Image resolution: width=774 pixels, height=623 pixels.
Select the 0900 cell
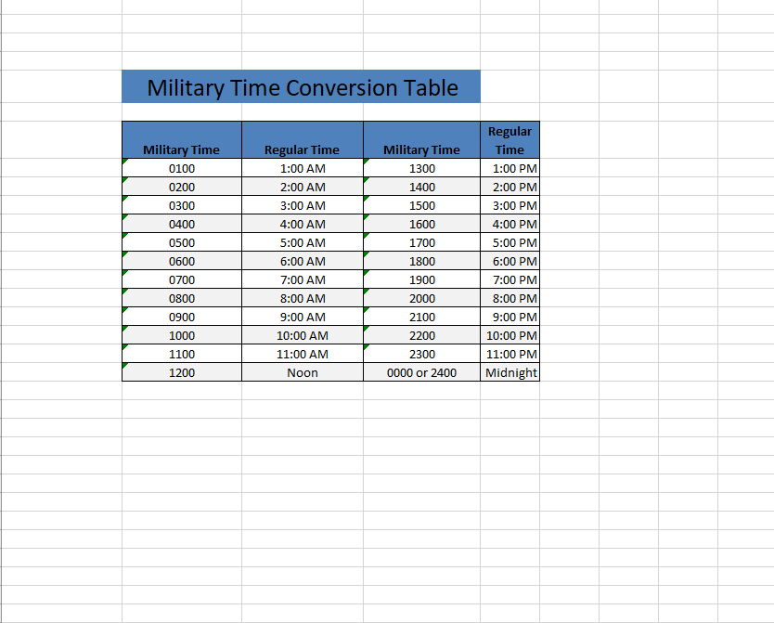coord(182,317)
